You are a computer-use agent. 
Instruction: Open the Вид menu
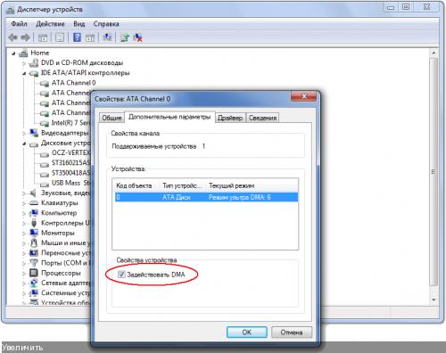79,24
